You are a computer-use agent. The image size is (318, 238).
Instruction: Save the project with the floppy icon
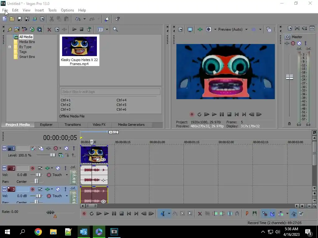(x=20, y=19)
